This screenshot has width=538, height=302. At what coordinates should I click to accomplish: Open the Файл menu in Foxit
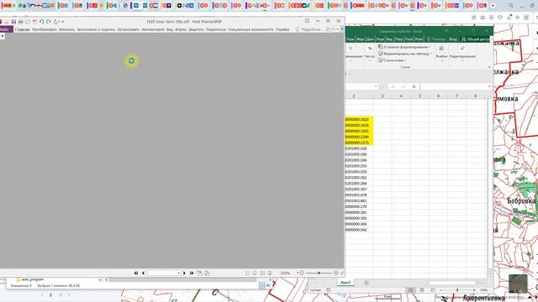[5, 29]
